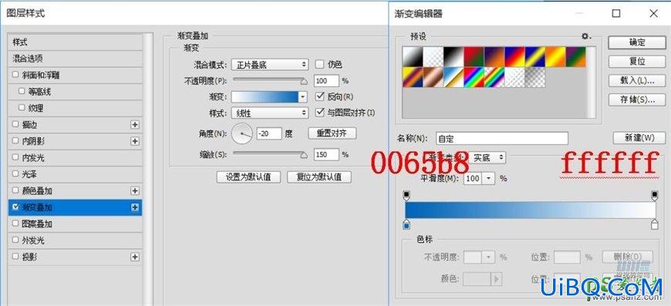Click the 名称 input field containing 自定
671x306 pixels.
(x=502, y=139)
